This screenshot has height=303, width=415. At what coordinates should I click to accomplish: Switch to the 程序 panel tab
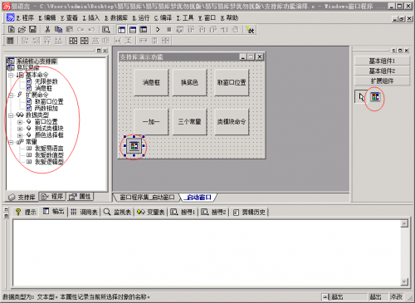click(52, 197)
